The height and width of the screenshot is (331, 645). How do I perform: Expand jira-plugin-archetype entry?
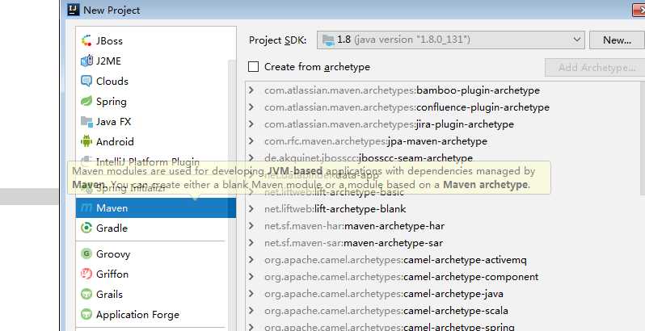pyautogui.click(x=251, y=124)
